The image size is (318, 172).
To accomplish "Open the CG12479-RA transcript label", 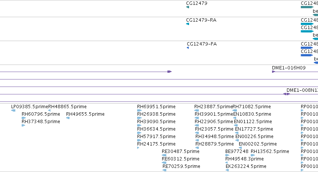I will click(201, 20).
